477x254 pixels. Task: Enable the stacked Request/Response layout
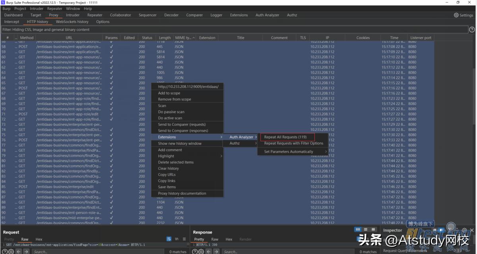pyautogui.click(x=365, y=229)
